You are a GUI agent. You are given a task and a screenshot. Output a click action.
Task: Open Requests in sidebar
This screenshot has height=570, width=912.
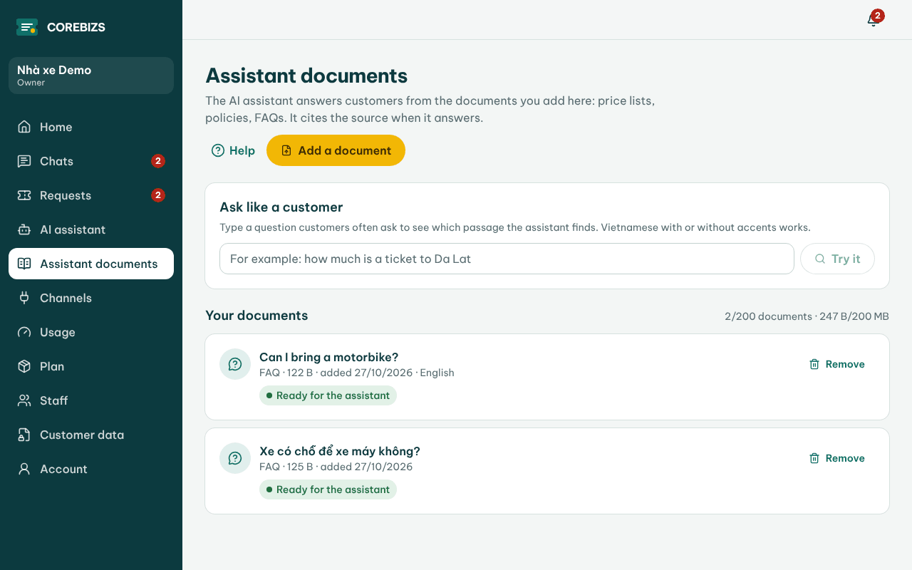pyautogui.click(x=91, y=195)
